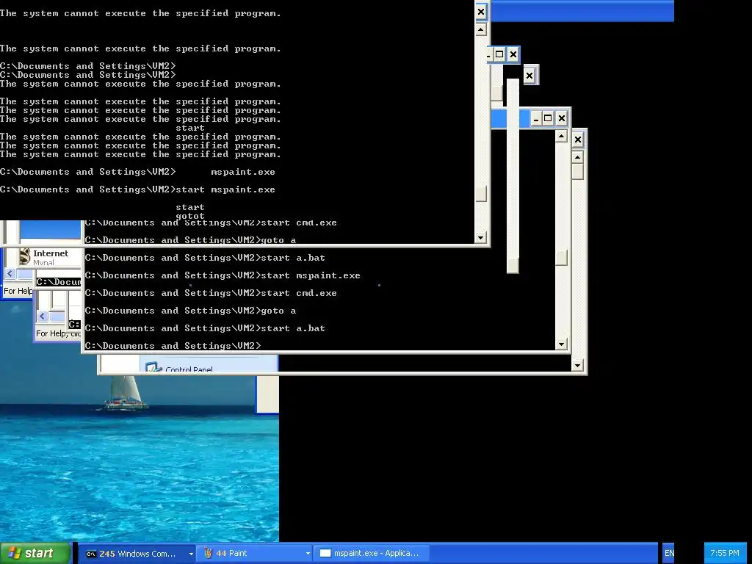This screenshot has height=564, width=752.
Task: Click the "start mspaint.exe" line in the "start a.bat" window
Action: (223, 275)
